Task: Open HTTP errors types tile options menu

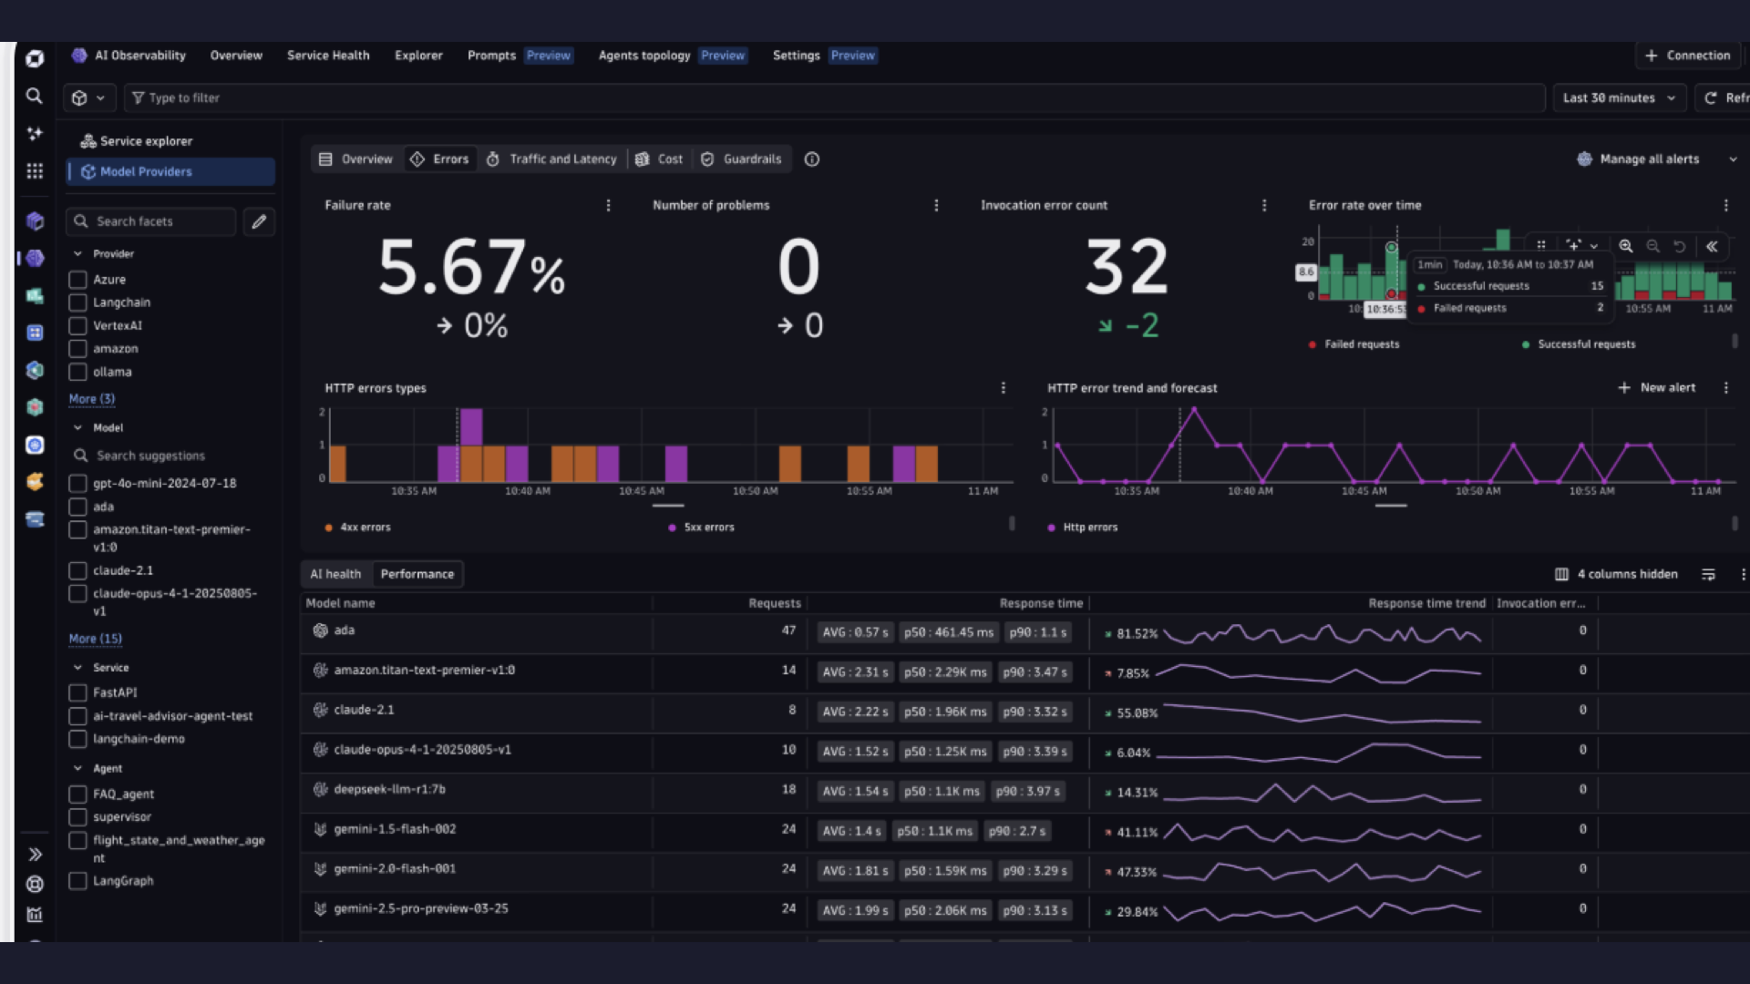Action: (1004, 388)
